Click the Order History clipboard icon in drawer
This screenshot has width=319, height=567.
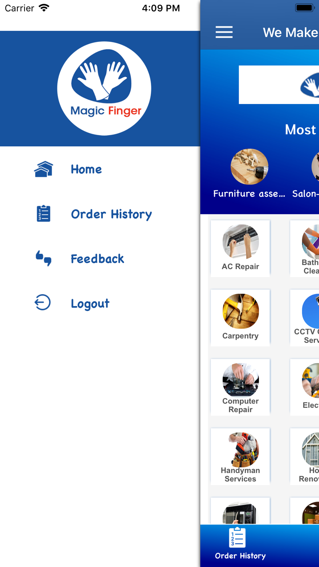43,214
